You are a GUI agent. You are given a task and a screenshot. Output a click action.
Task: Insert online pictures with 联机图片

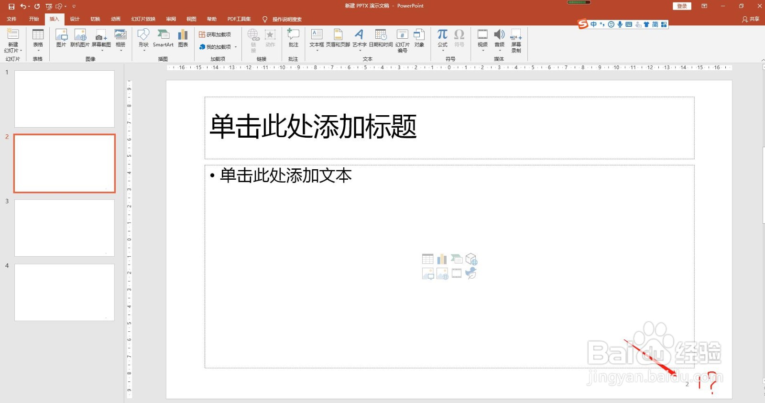(x=80, y=38)
